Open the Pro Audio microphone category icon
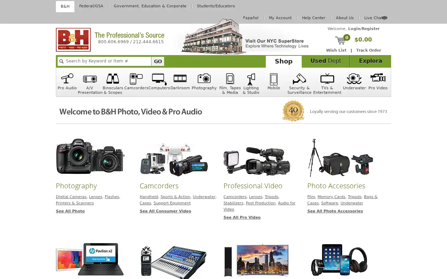 (67, 79)
